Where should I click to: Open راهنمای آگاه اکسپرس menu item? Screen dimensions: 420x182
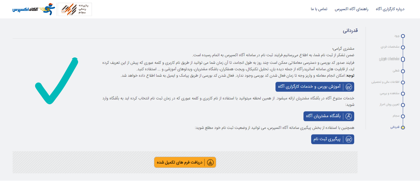click(x=351, y=9)
